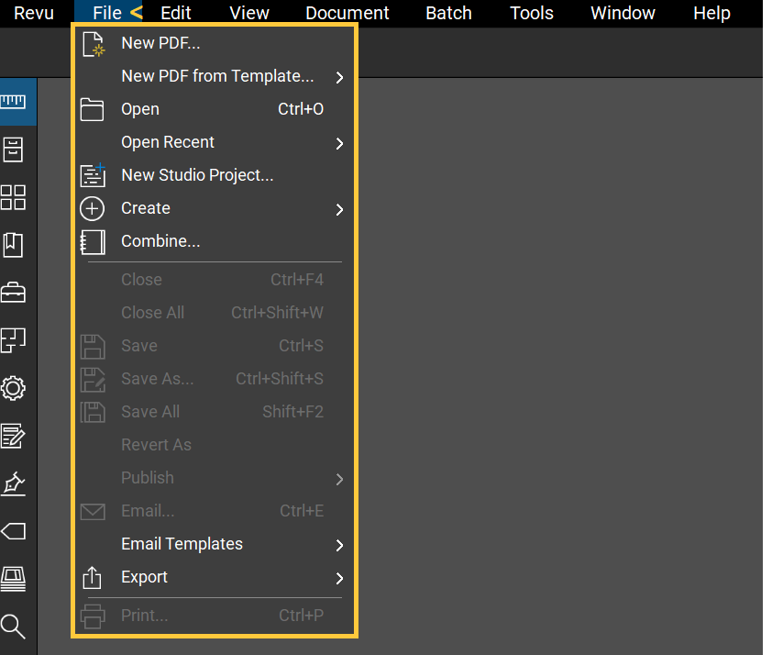The width and height of the screenshot is (772, 655).
Task: Open the File Access cabinet panel icon
Action: [x=14, y=150]
